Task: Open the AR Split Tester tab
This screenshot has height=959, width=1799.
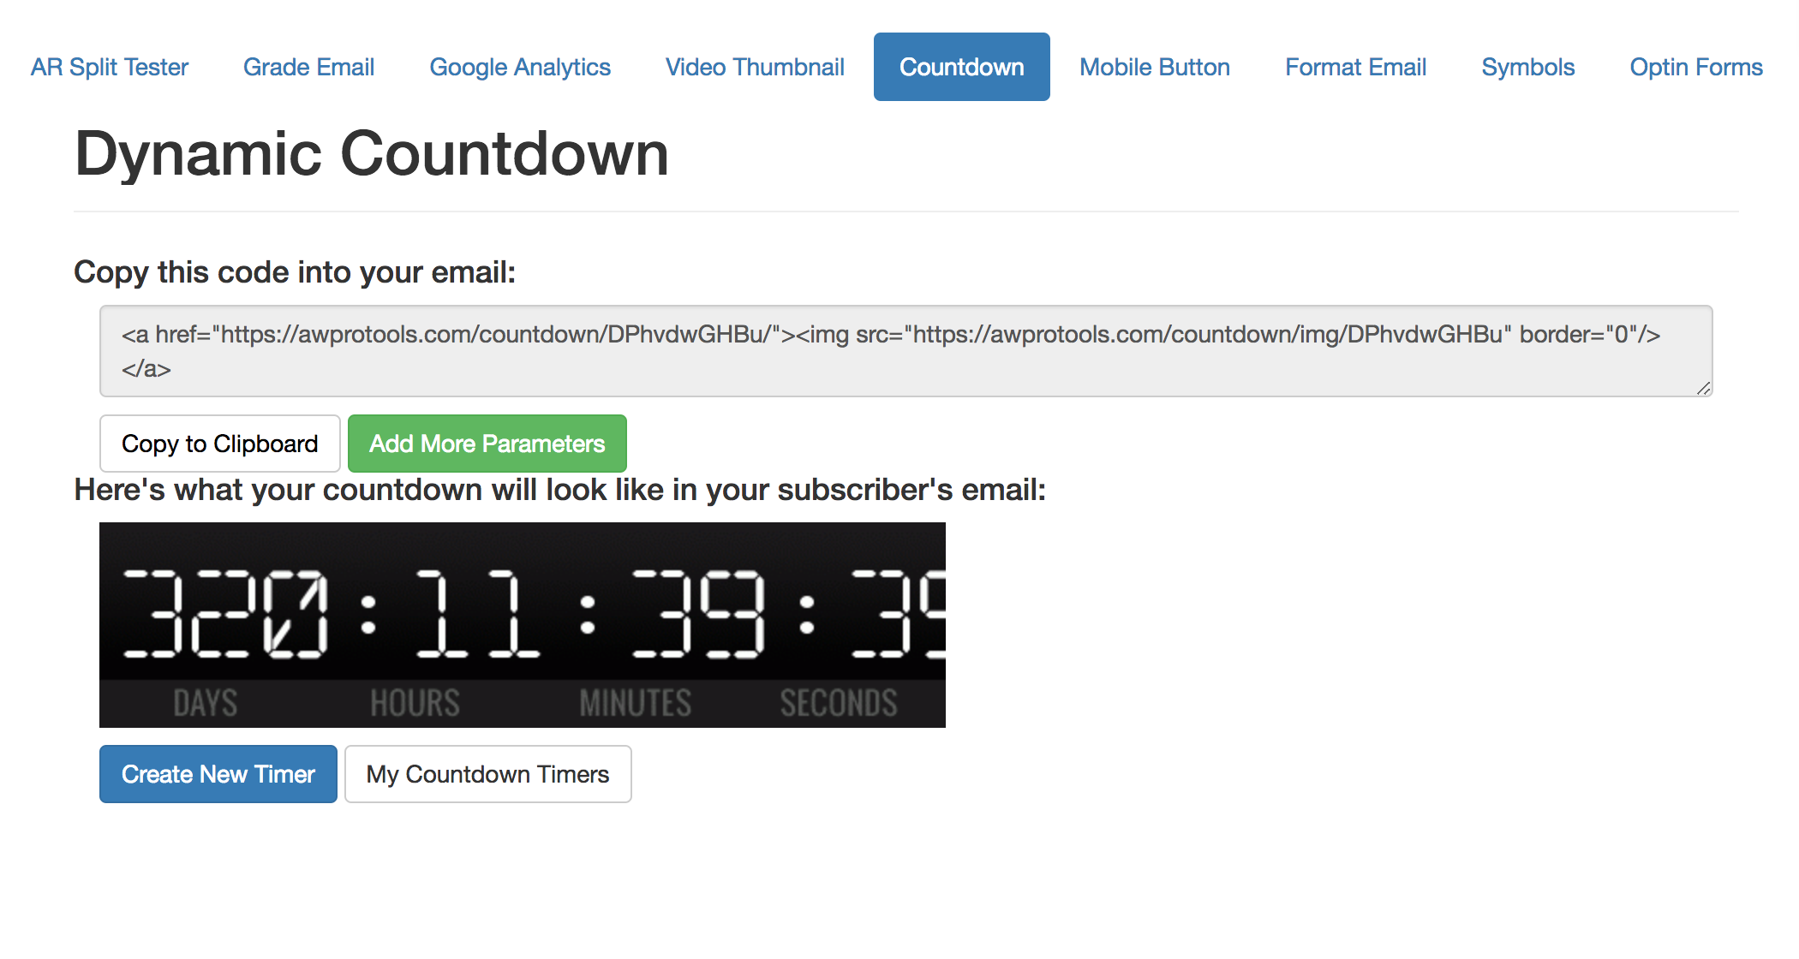Action: coord(110,67)
